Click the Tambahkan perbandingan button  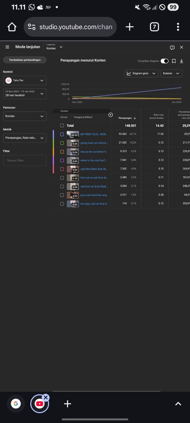(25, 60)
